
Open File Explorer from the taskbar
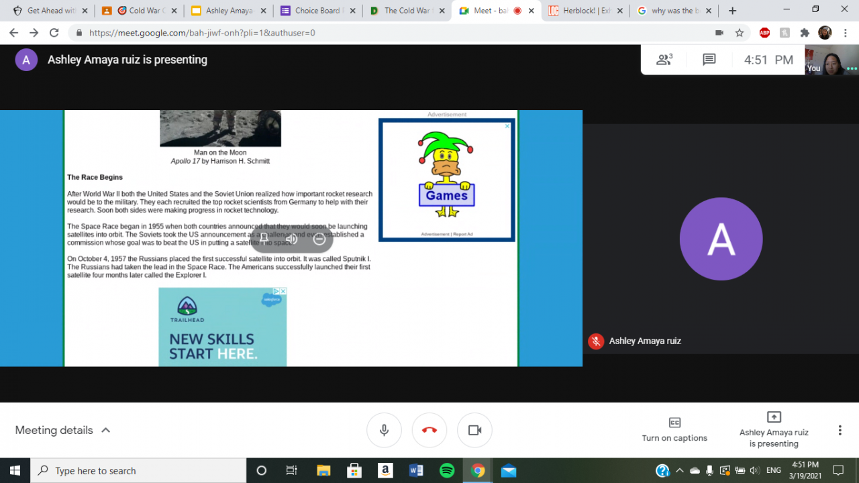pos(323,470)
